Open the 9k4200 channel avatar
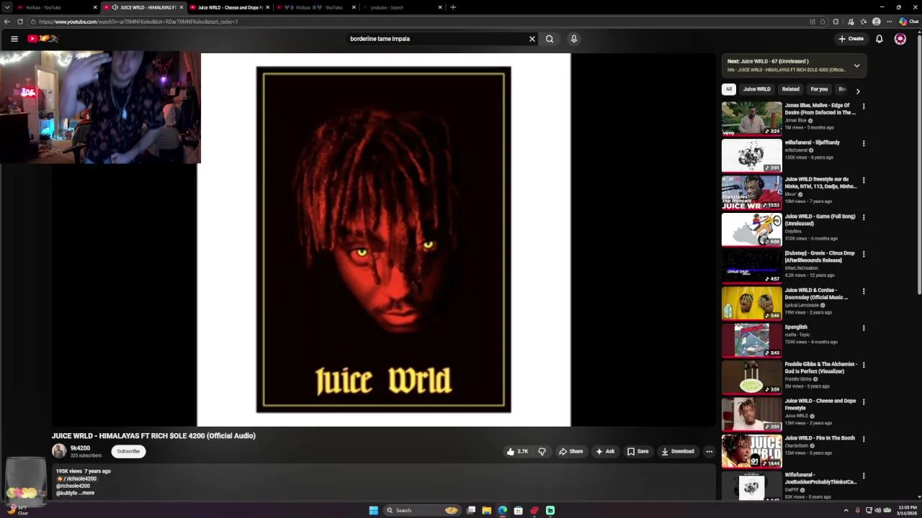The height and width of the screenshot is (518, 922). [59, 451]
